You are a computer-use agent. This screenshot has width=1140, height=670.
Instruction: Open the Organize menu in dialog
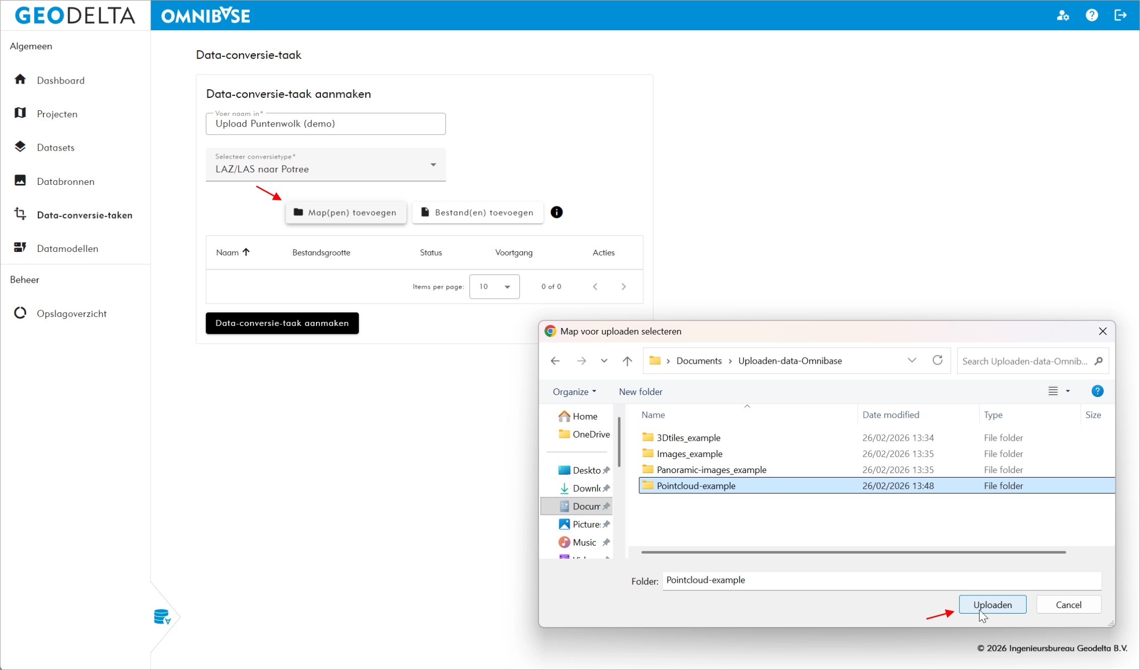[x=574, y=391]
